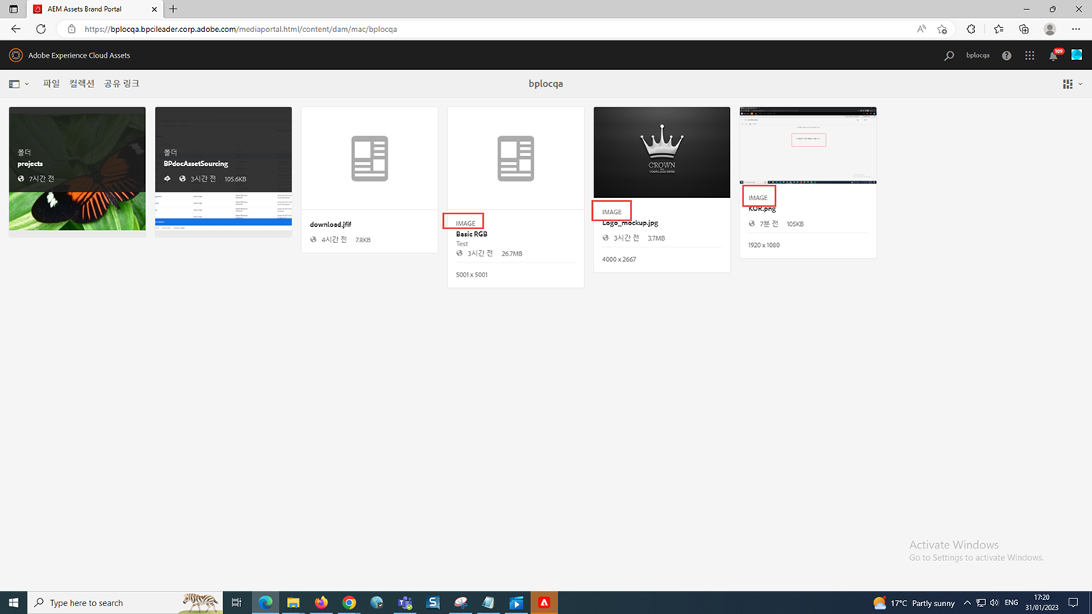Refresh the browser page
This screenshot has height=614, width=1092.
(41, 29)
